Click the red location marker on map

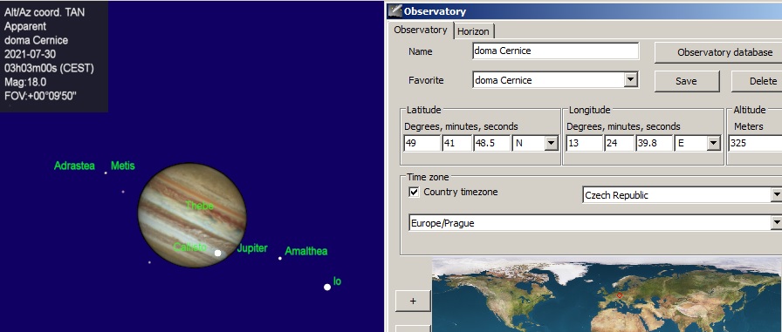620,295
